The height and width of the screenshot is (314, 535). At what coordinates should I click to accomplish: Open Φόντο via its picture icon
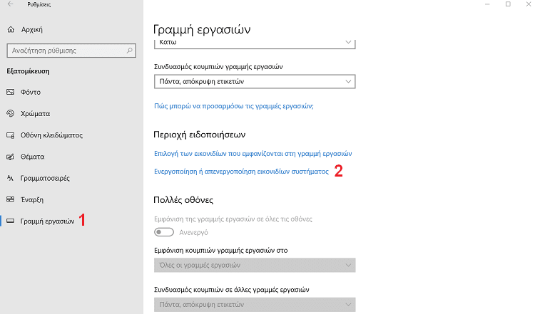click(x=11, y=92)
